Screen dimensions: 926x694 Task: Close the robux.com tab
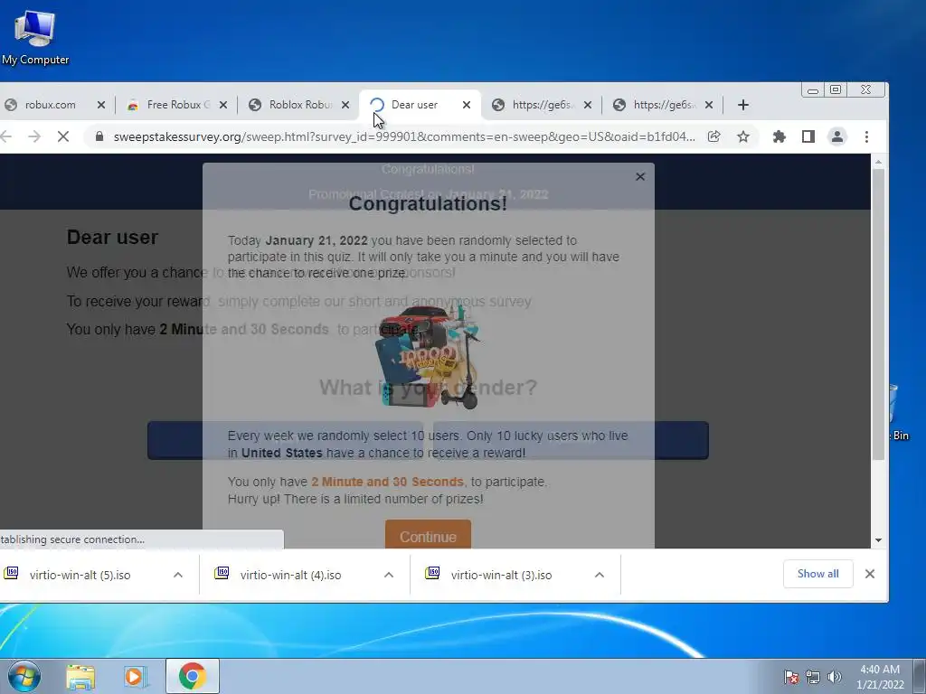(101, 105)
